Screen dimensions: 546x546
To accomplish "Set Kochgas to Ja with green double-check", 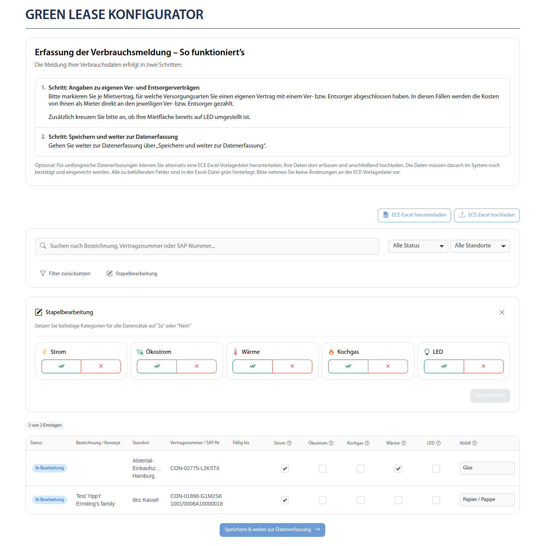I will [348, 366].
